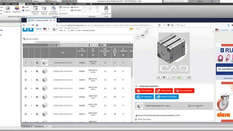
Task: Click the red Direct integration button
Action: pyautogui.click(x=184, y=91)
